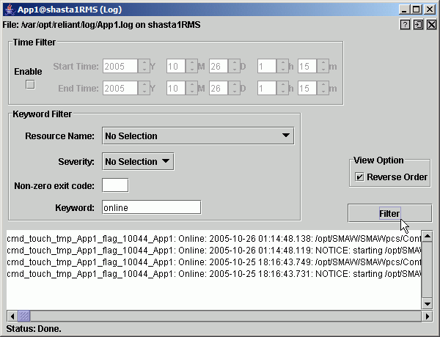Click the Keyword input field
The height and width of the screenshot is (337, 440).
151,207
